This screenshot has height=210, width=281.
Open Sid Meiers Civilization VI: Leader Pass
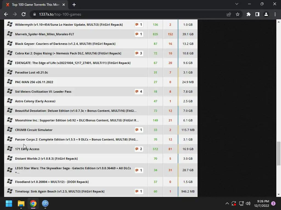point(43,92)
